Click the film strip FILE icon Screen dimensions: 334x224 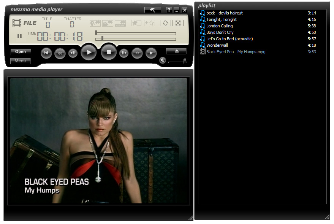pyautogui.click(x=17, y=23)
